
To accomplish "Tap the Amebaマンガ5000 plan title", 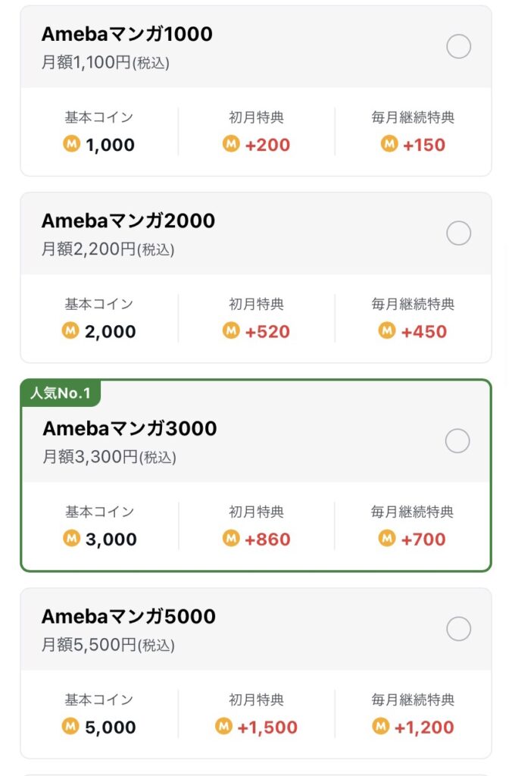I will coord(129,617).
